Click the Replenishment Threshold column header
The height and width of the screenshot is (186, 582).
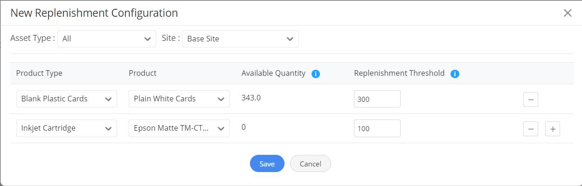[399, 73]
